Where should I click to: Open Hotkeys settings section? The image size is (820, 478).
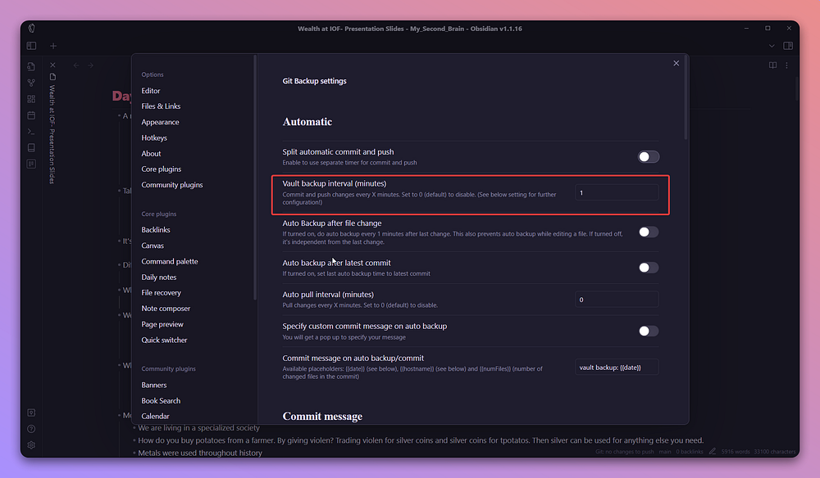154,138
